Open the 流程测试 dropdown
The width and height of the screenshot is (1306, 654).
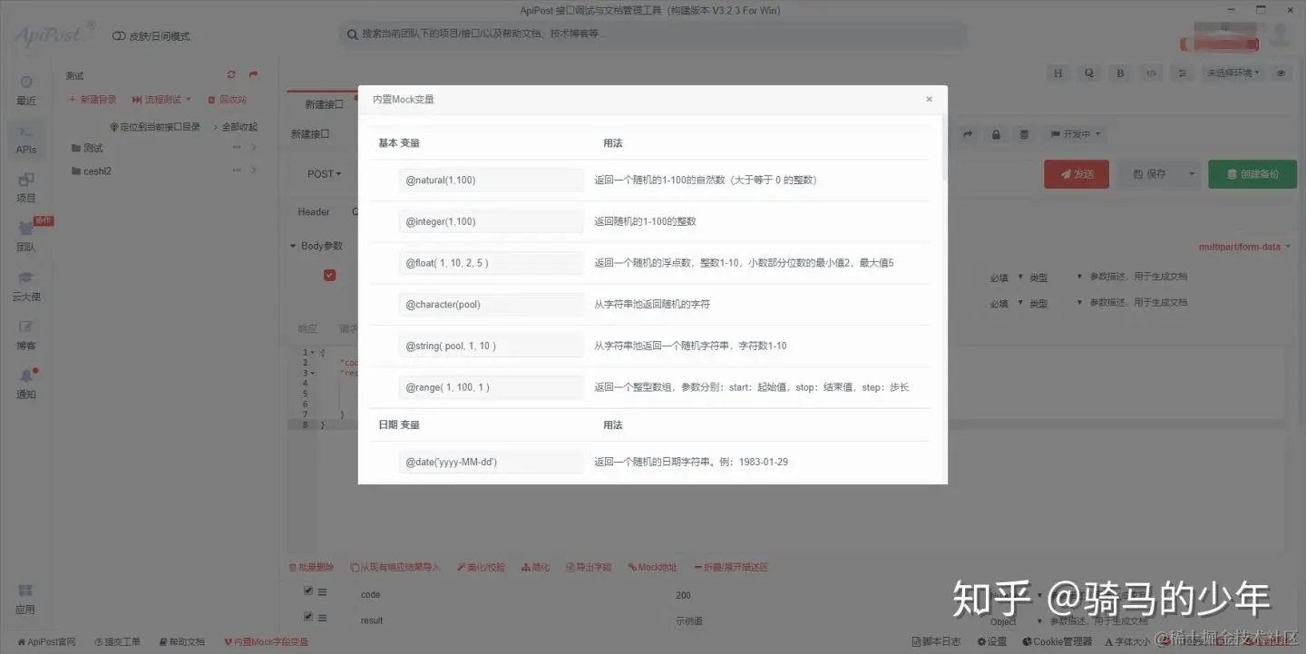click(x=161, y=100)
